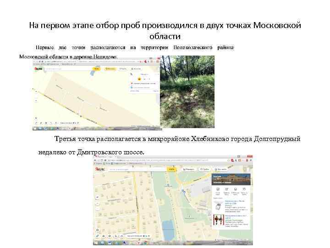The image size is (330, 248).
Task: Click the Windows Start button in the upper screenshot
Action: pyautogui.click(x=35, y=128)
